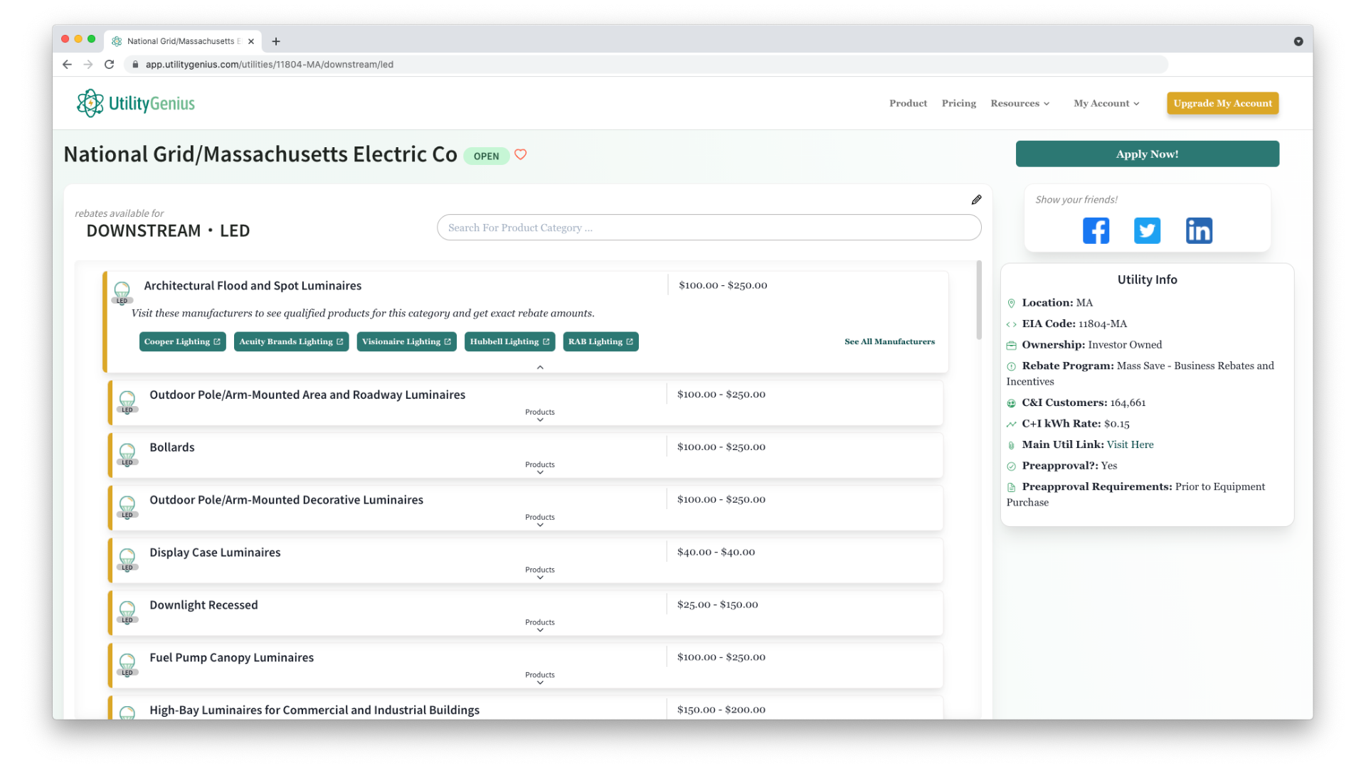
Task: Favorite the utility with the heart icon
Action: point(521,154)
